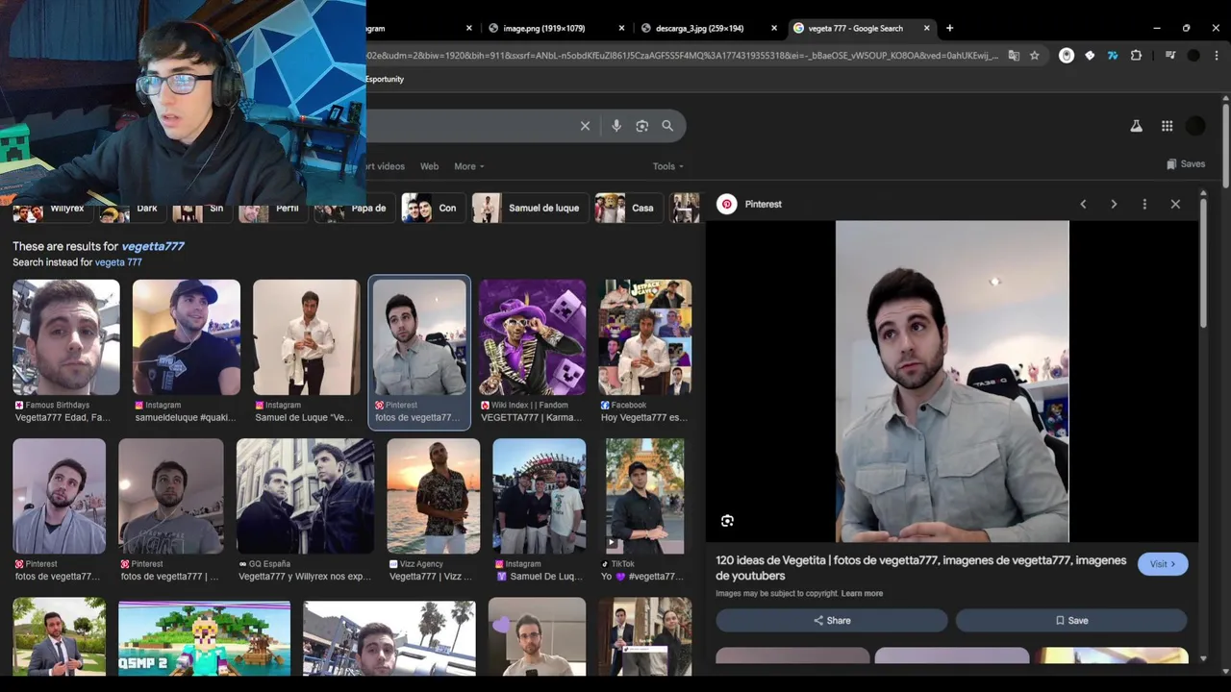Click the magnifier search submit icon
1231x692 pixels.
point(667,126)
